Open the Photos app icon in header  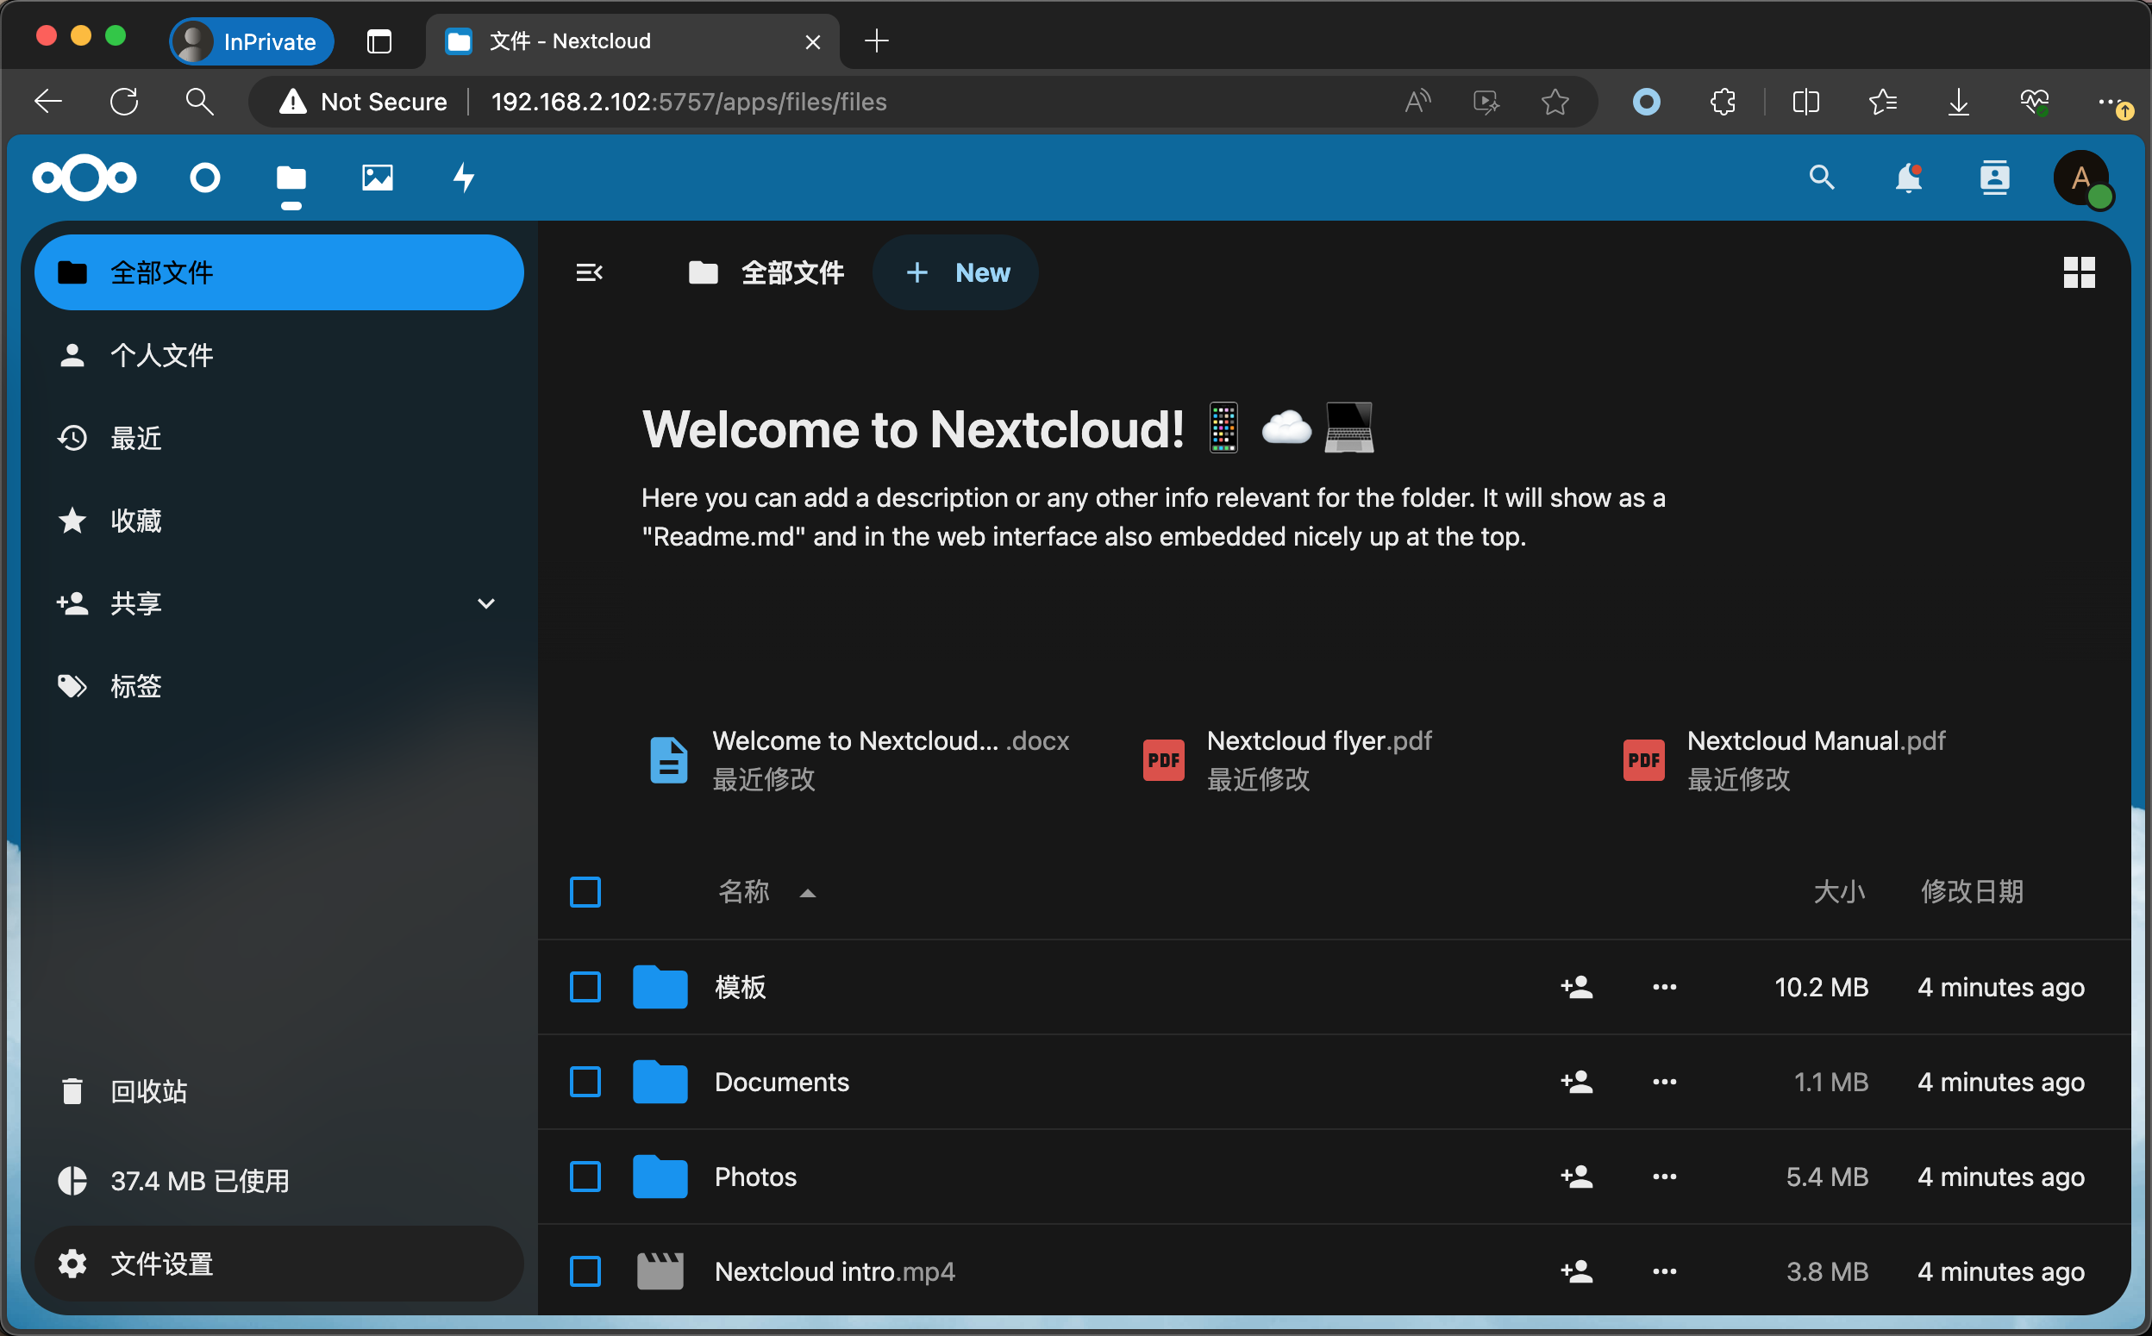point(377,178)
